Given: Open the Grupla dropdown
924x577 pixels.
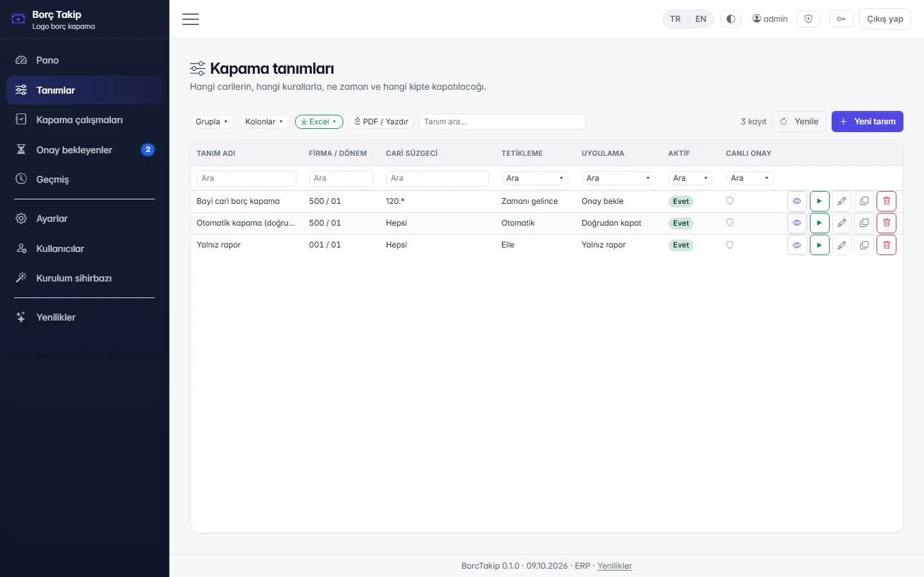Looking at the screenshot, I should click(212, 122).
